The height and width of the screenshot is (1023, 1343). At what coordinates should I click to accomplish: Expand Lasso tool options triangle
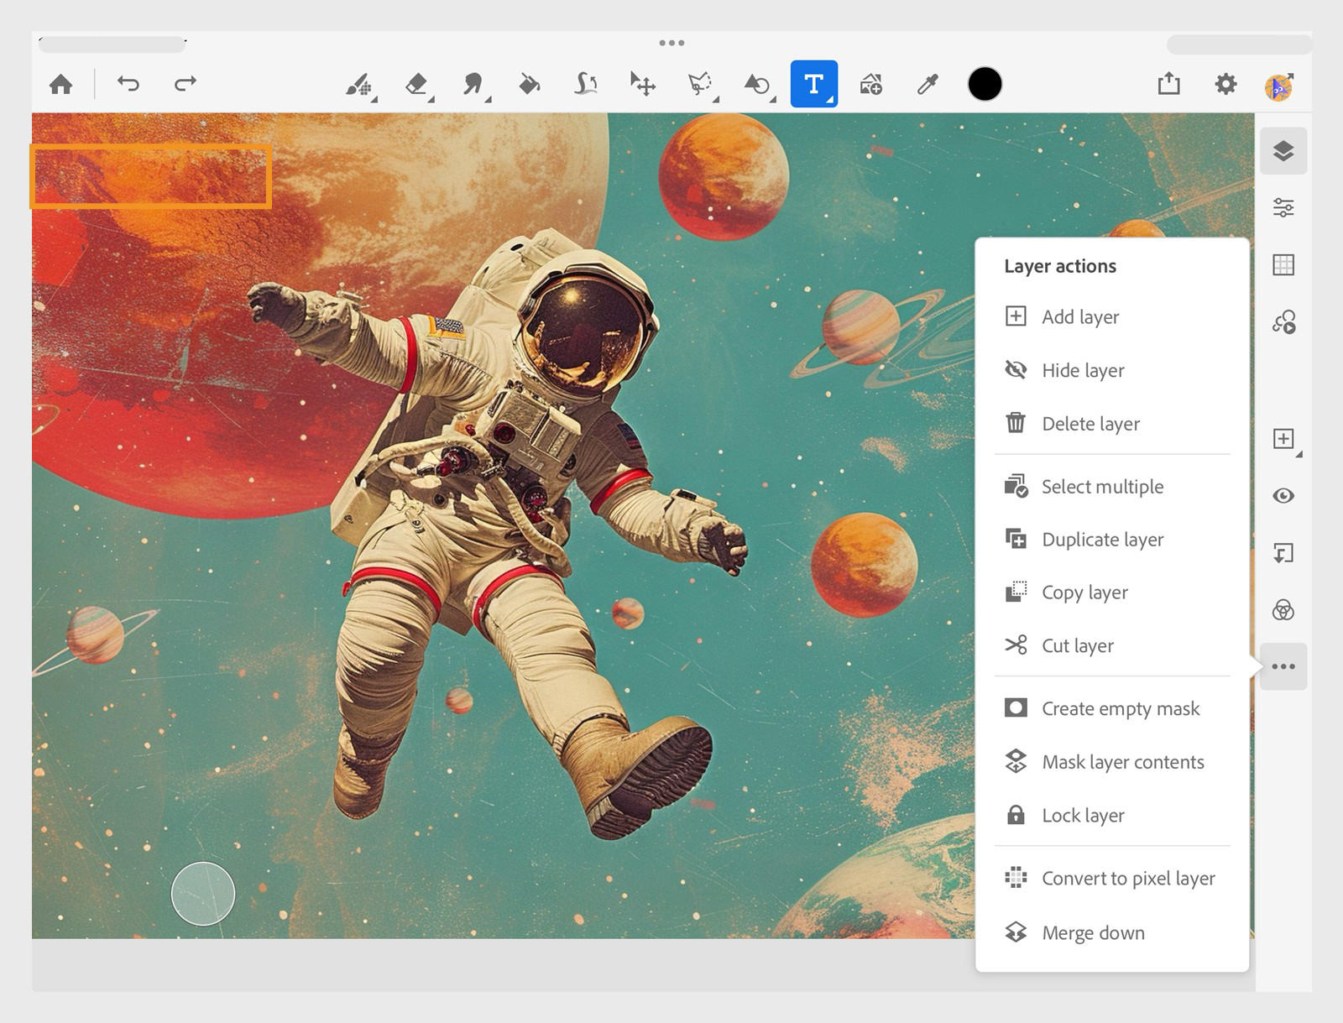tap(715, 101)
